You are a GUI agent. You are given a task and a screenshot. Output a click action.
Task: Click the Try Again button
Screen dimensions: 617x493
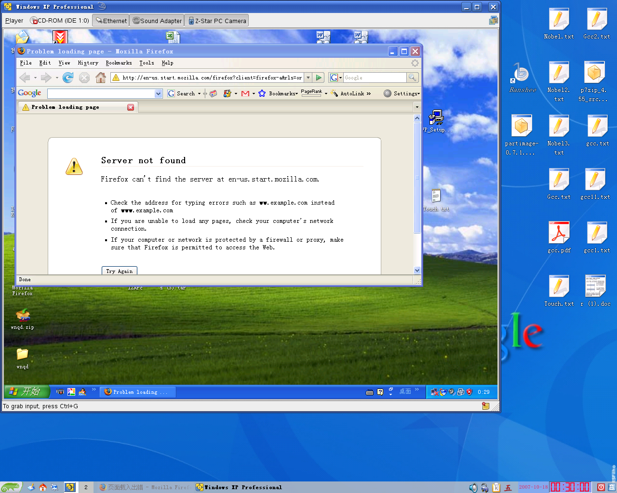pos(120,271)
